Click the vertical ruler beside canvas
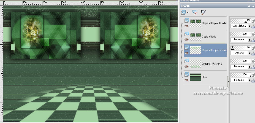Screen dimensions: 255x123 pyautogui.click(x=1, y=63)
